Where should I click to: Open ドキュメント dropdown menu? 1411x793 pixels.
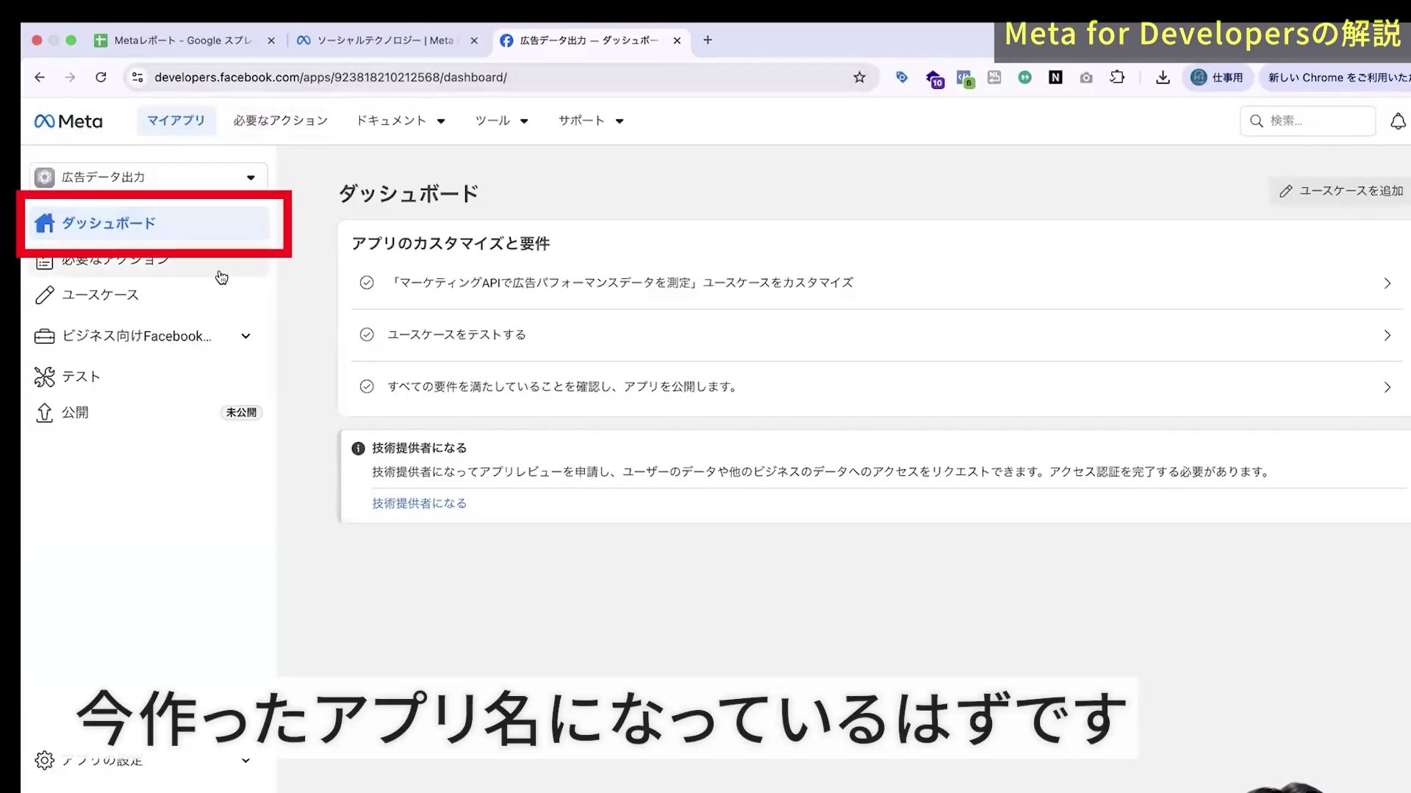point(401,120)
